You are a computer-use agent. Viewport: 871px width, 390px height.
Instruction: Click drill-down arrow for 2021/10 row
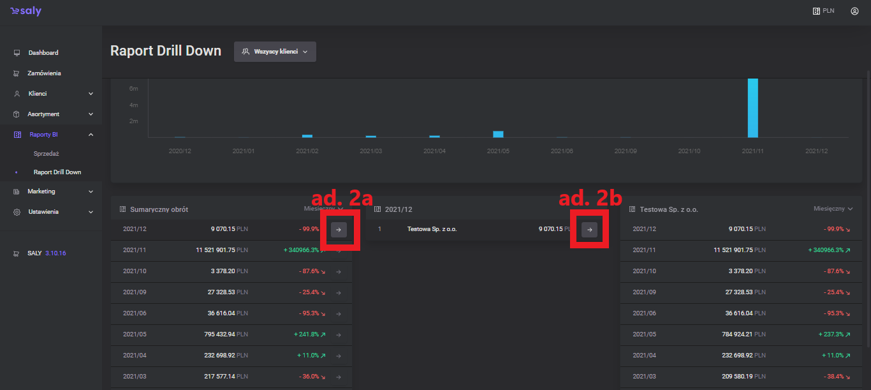tap(339, 272)
